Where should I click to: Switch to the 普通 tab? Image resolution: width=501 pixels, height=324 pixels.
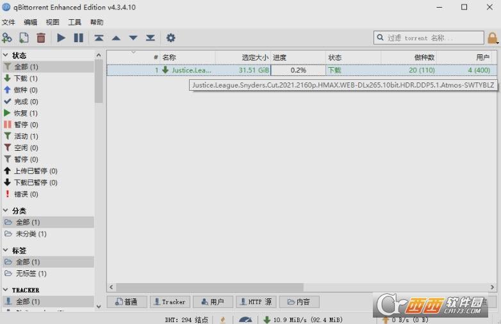pyautogui.click(x=127, y=302)
